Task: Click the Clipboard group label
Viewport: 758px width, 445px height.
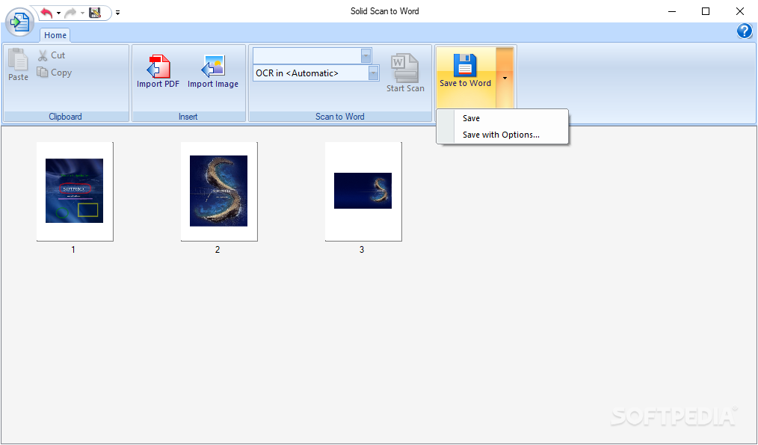Action: (65, 117)
